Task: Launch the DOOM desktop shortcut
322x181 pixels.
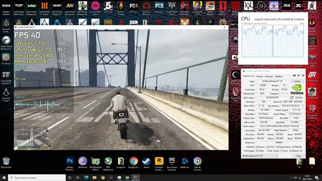Action: [134, 22]
